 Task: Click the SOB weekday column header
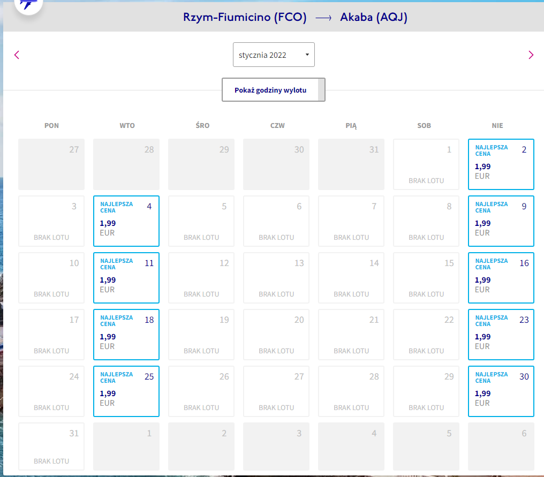[x=424, y=126]
